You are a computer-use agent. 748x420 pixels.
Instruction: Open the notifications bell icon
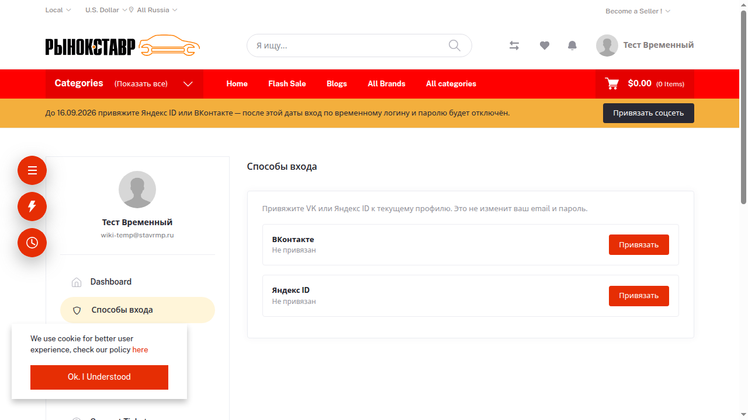tap(573, 45)
